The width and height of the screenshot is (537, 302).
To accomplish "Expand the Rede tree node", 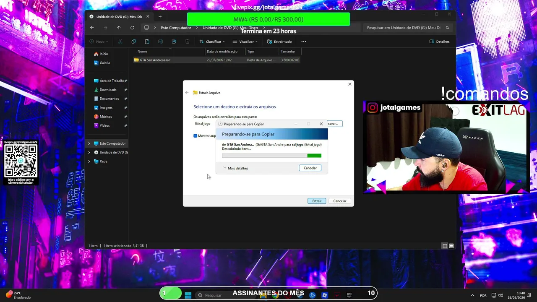I will pos(89,161).
